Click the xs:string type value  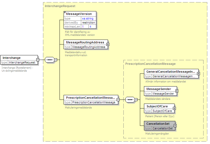click(88, 18)
